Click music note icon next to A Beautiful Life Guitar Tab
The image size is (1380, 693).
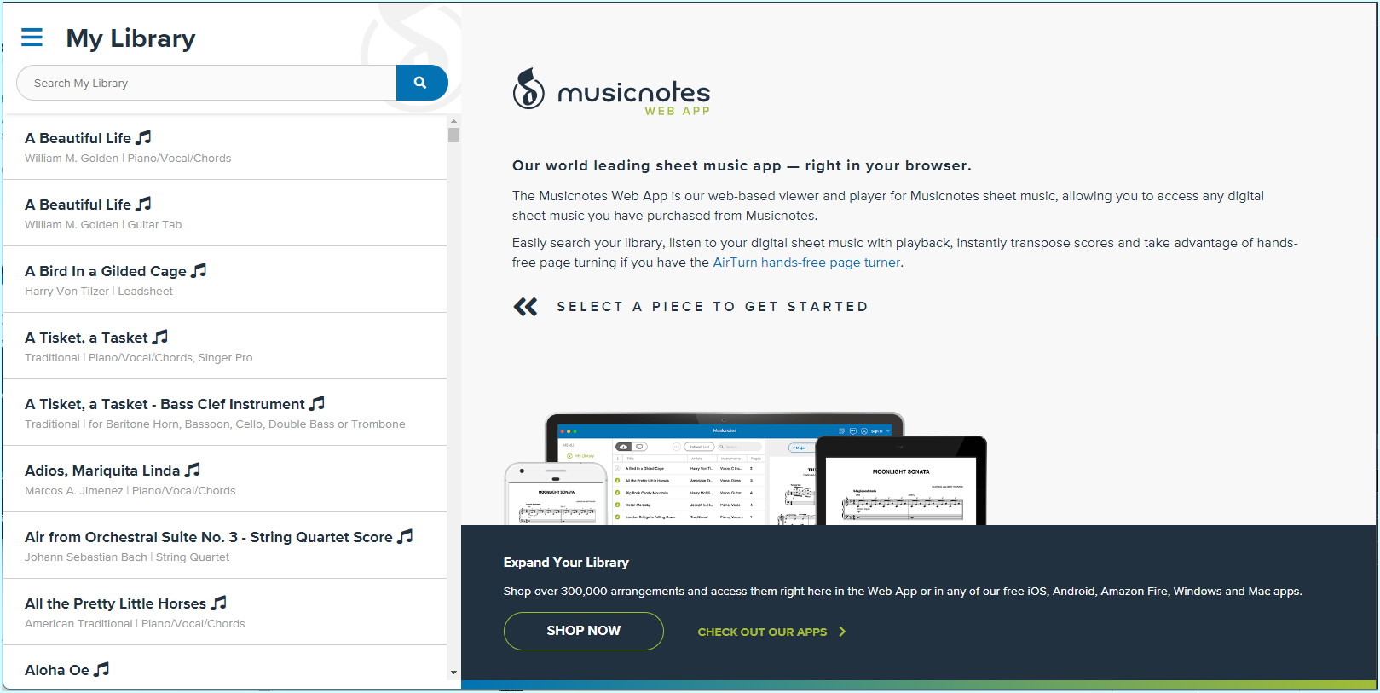tap(144, 204)
